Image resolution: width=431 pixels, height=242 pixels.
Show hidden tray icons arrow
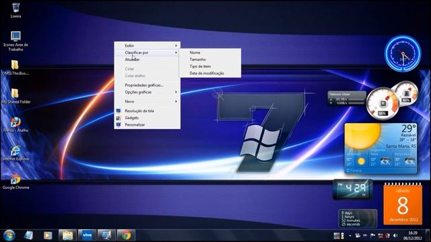[x=350, y=235]
